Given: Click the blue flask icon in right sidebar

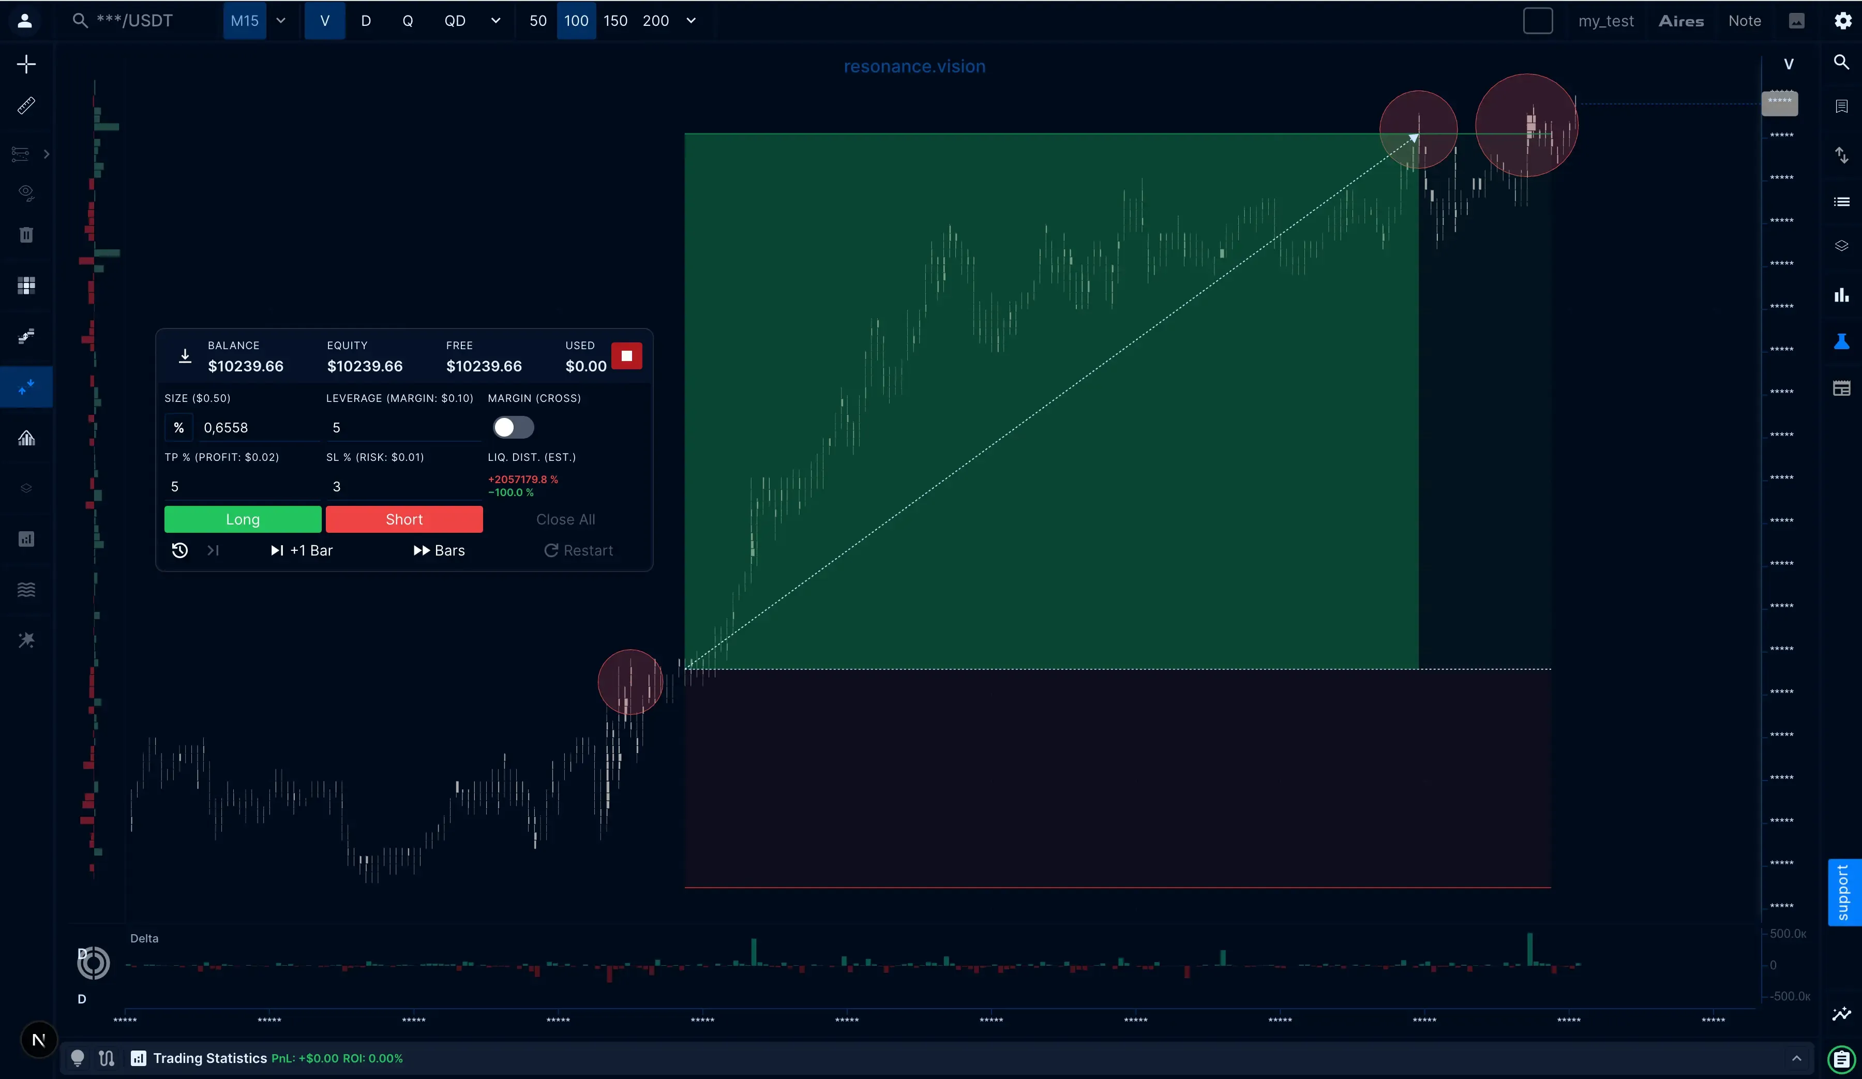Looking at the screenshot, I should (1841, 341).
